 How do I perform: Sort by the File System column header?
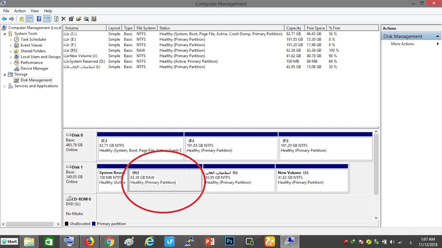click(146, 28)
